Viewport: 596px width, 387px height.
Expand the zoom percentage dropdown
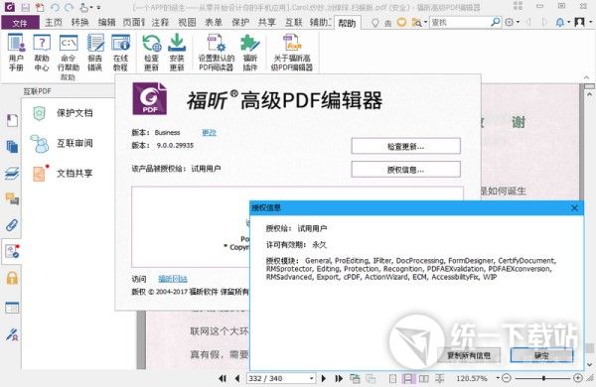(498, 378)
